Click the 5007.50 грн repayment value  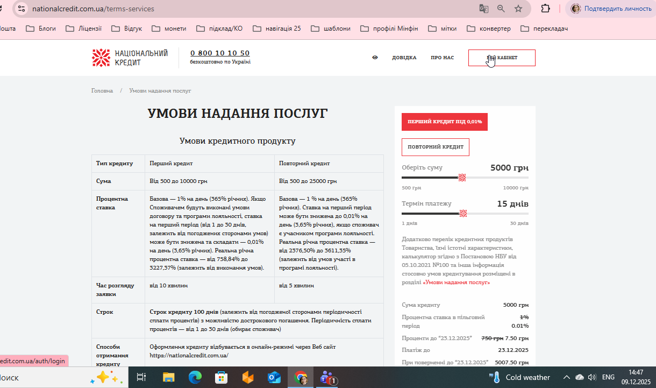(x=511, y=362)
